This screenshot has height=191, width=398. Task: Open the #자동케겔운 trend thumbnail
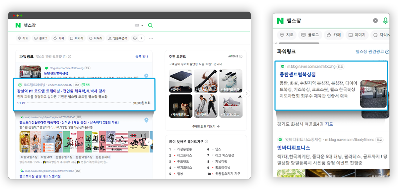point(180,106)
